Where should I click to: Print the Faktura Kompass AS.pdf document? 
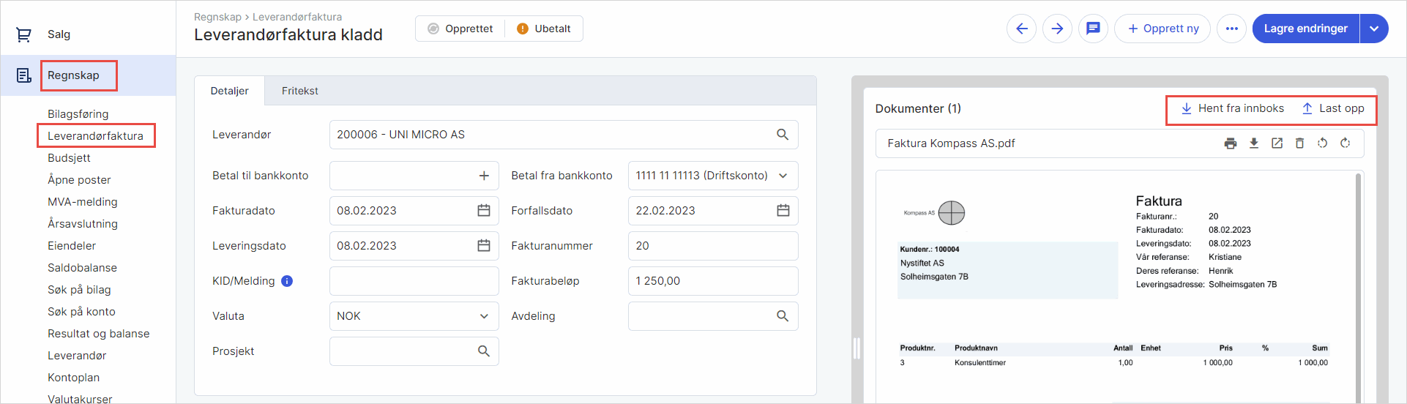(x=1230, y=143)
